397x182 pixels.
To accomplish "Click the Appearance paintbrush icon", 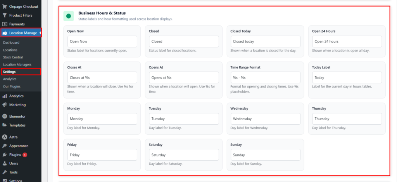I will [x=5, y=146].
